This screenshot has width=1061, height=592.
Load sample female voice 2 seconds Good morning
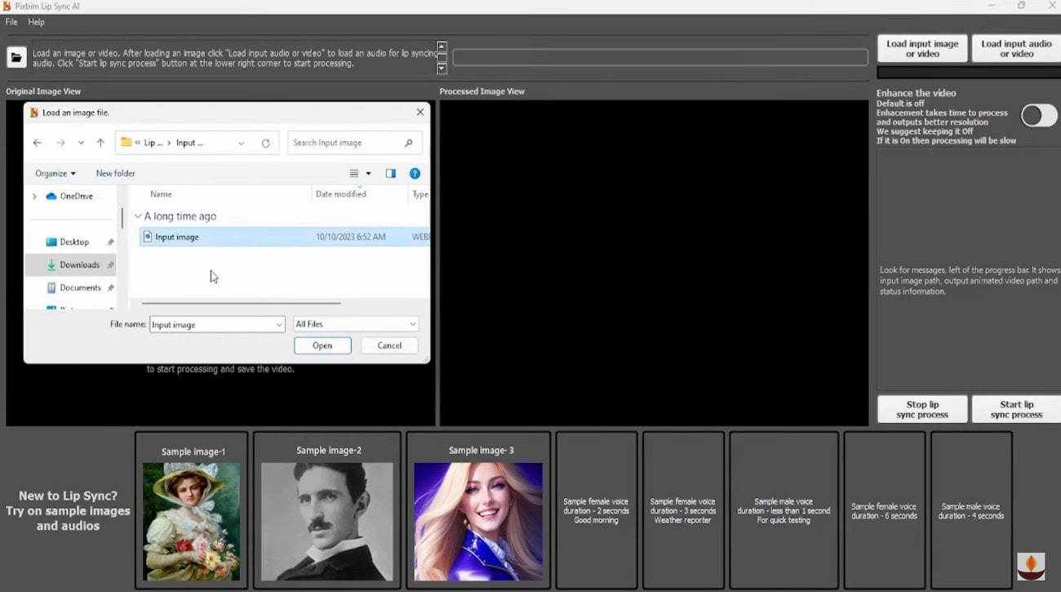pos(596,510)
